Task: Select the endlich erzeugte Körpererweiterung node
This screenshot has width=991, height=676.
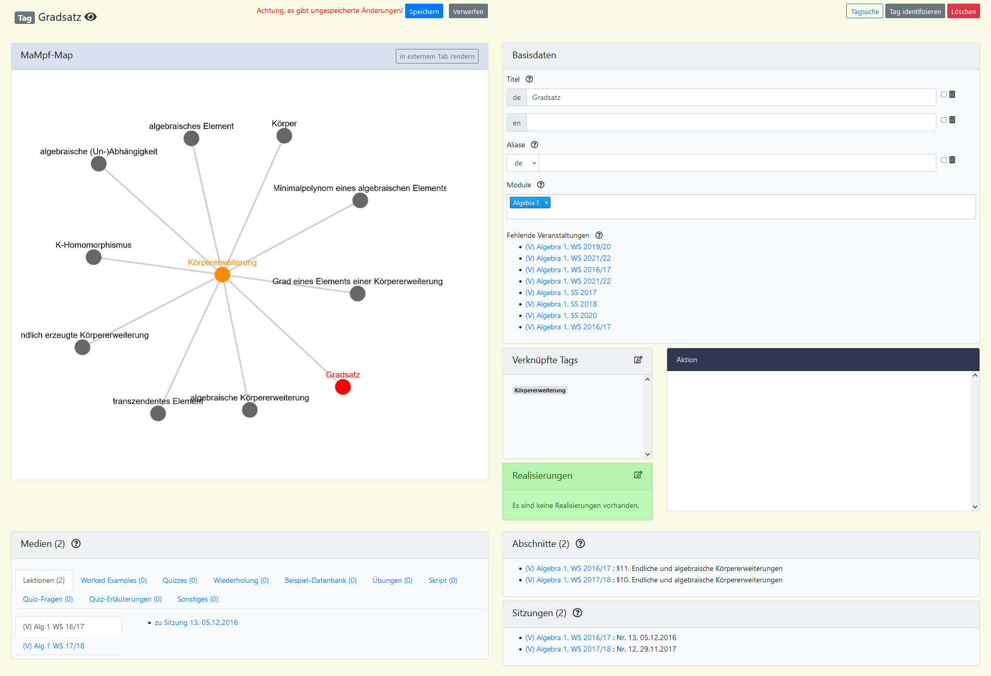Action: [82, 347]
